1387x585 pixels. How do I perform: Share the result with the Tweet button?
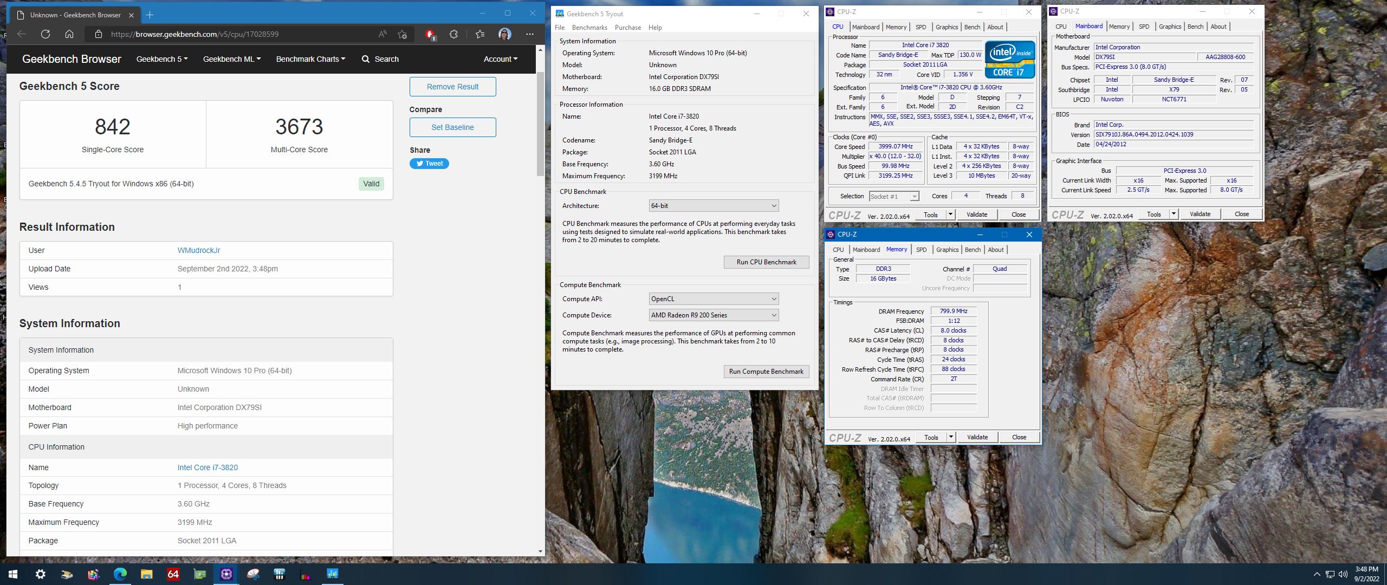(x=429, y=164)
